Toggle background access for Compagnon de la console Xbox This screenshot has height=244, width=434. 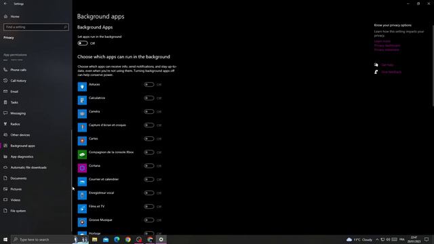pyautogui.click(x=149, y=152)
